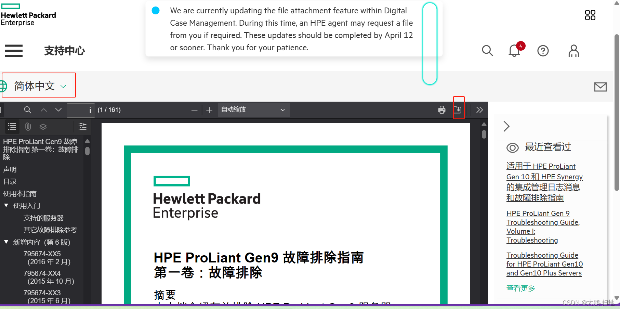Show document outline view
The height and width of the screenshot is (309, 620).
click(12, 127)
